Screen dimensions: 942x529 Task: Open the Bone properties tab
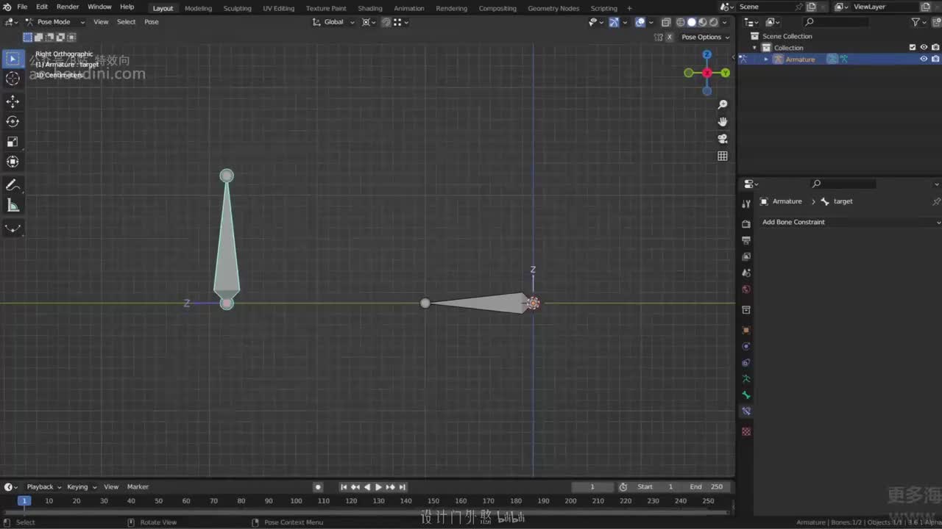(746, 395)
